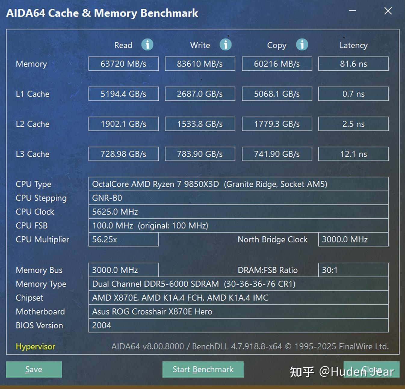The image size is (405, 389).
Task: Select L3 Cache latency 12.1 ns
Action: coord(354,154)
